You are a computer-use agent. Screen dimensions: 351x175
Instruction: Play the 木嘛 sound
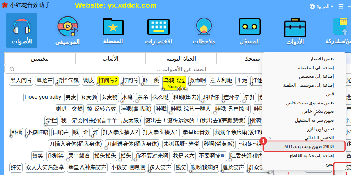click(x=128, y=97)
